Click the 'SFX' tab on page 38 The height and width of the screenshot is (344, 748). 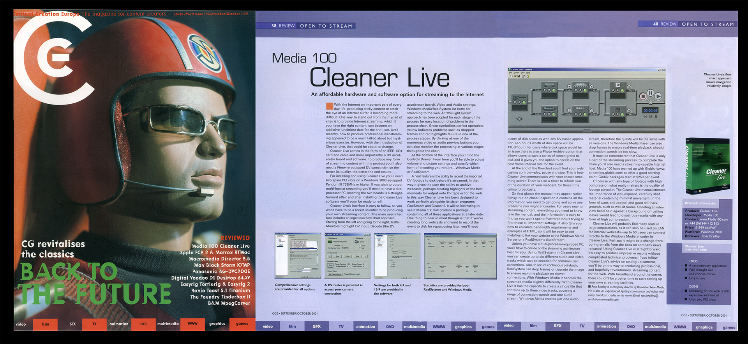pos(317,326)
